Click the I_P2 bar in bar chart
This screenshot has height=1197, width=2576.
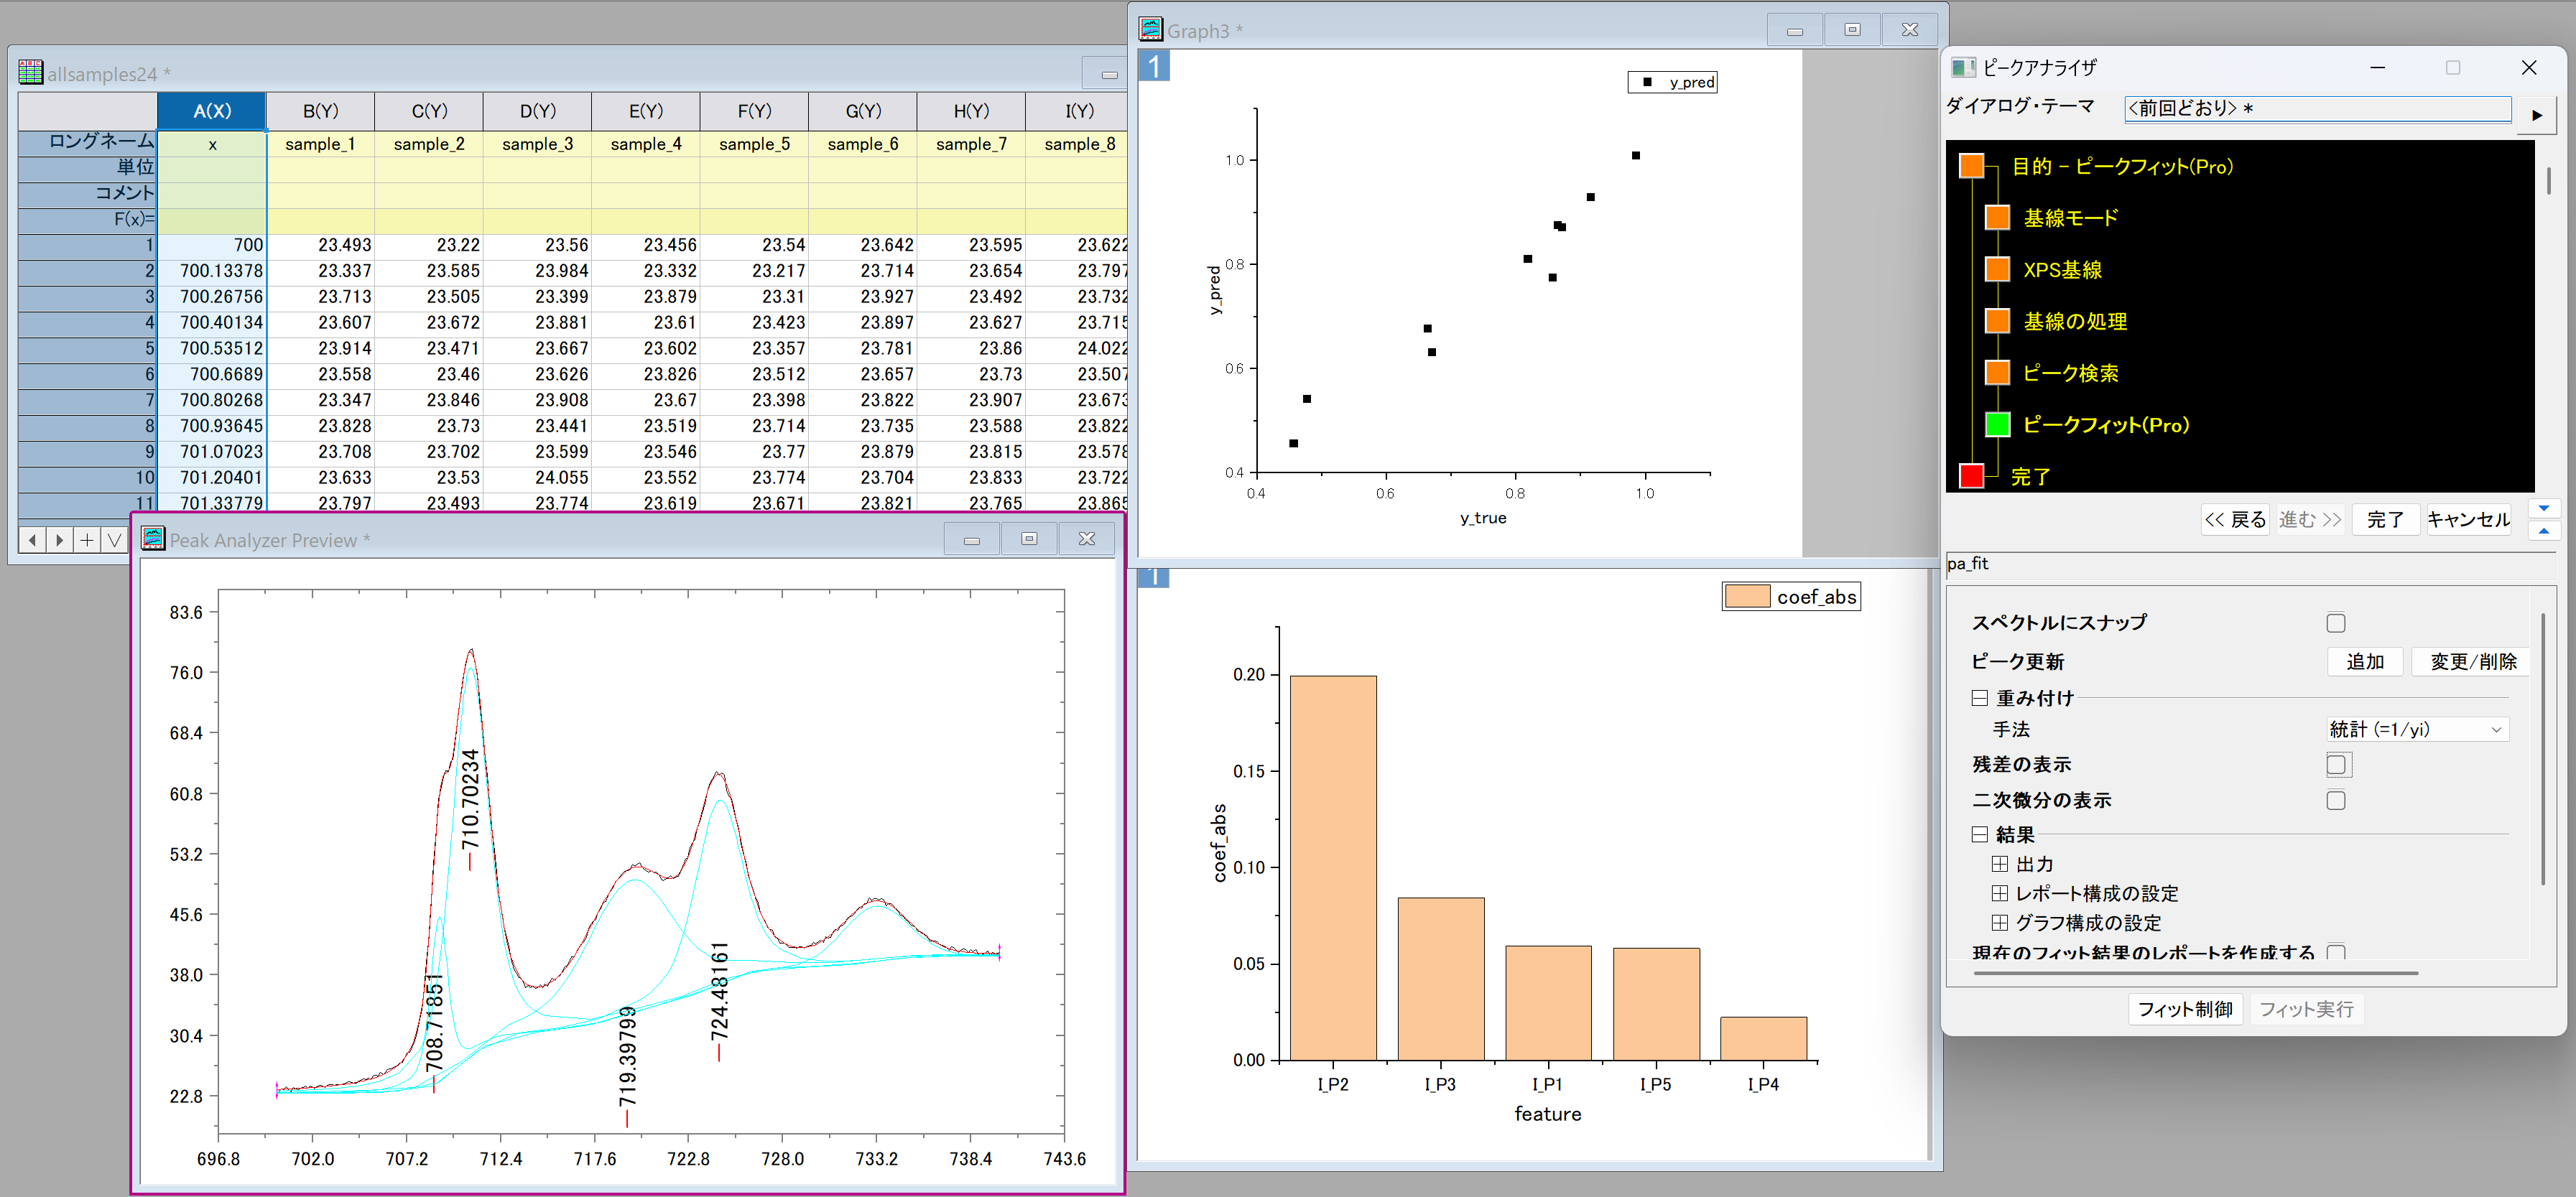coord(1333,867)
